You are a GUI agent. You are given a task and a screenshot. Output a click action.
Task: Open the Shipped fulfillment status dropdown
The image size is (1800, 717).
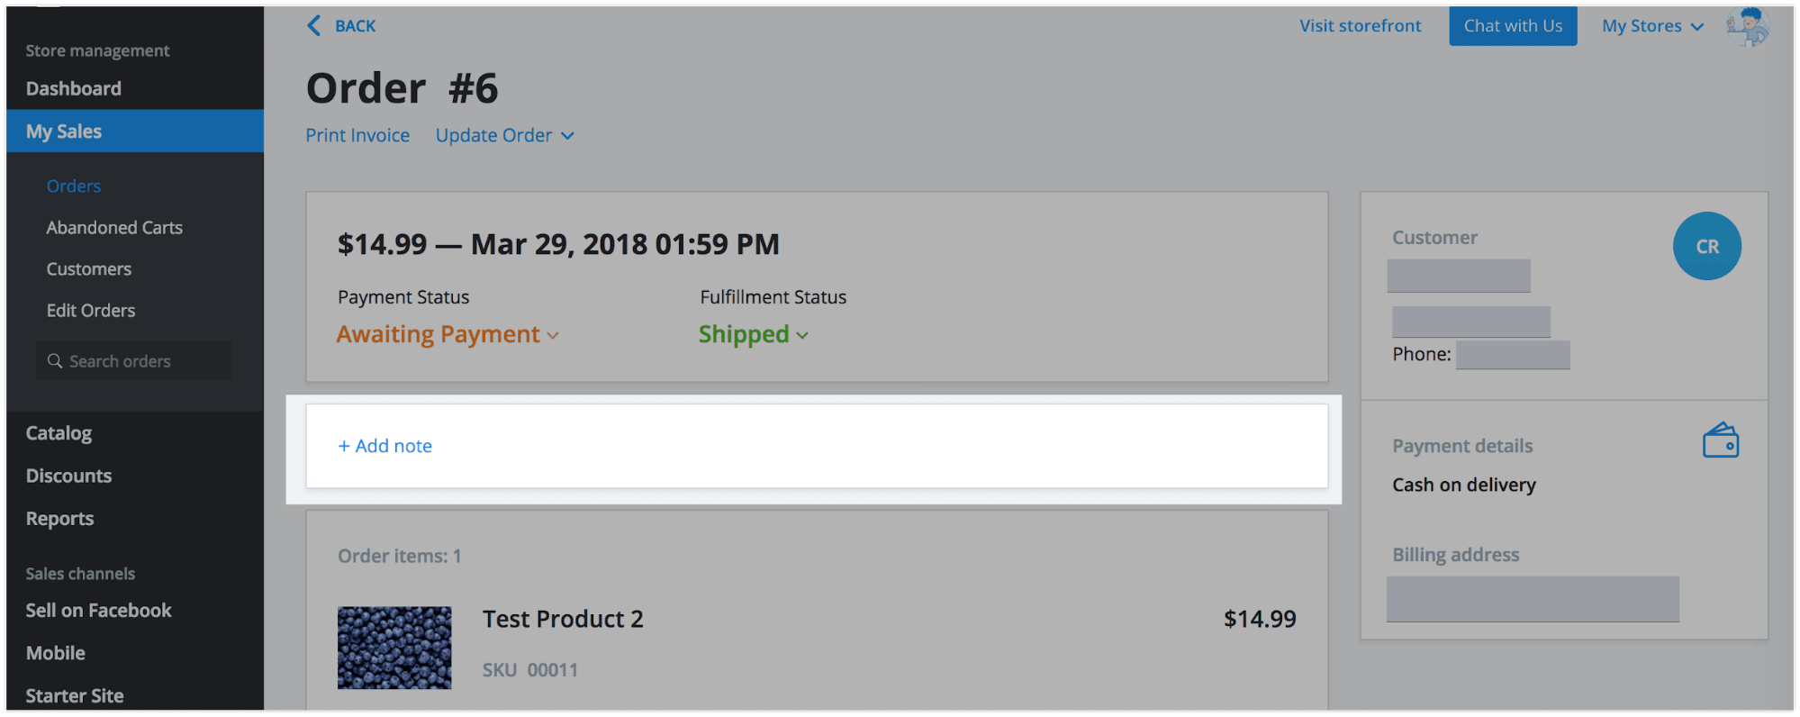[753, 334]
